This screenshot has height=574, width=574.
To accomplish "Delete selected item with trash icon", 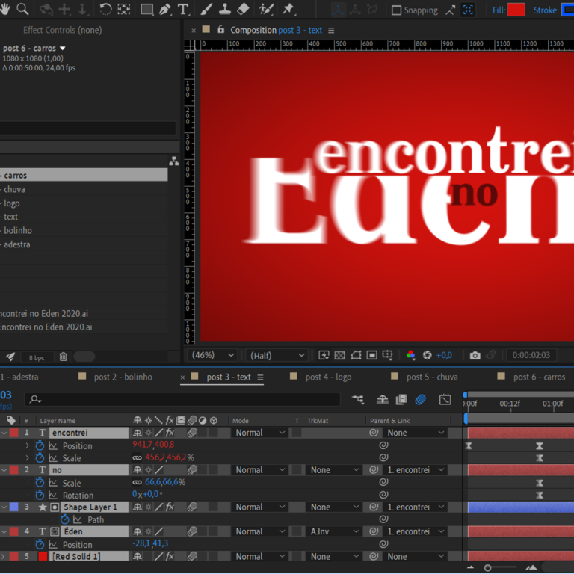I will 64,357.
